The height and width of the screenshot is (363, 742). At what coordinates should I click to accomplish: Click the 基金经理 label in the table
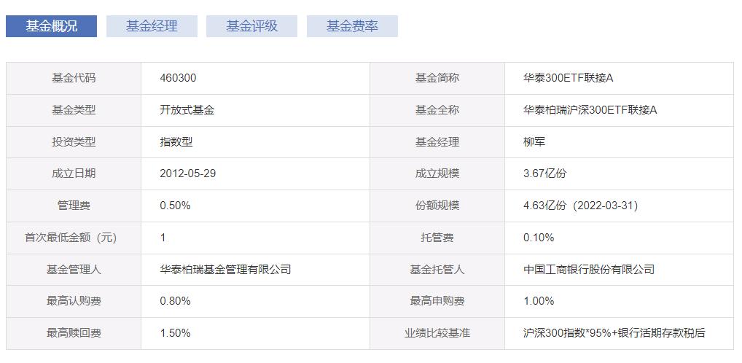[437, 141]
